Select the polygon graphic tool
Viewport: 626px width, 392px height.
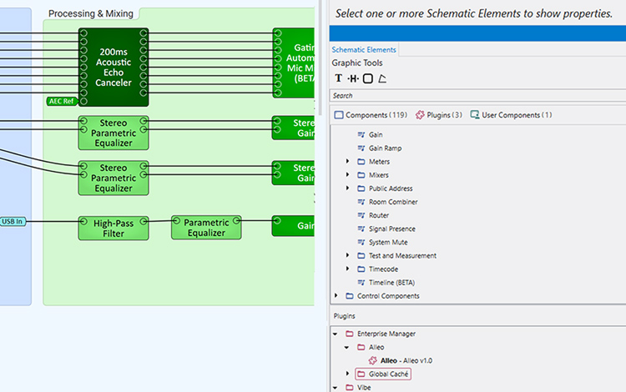(x=382, y=78)
